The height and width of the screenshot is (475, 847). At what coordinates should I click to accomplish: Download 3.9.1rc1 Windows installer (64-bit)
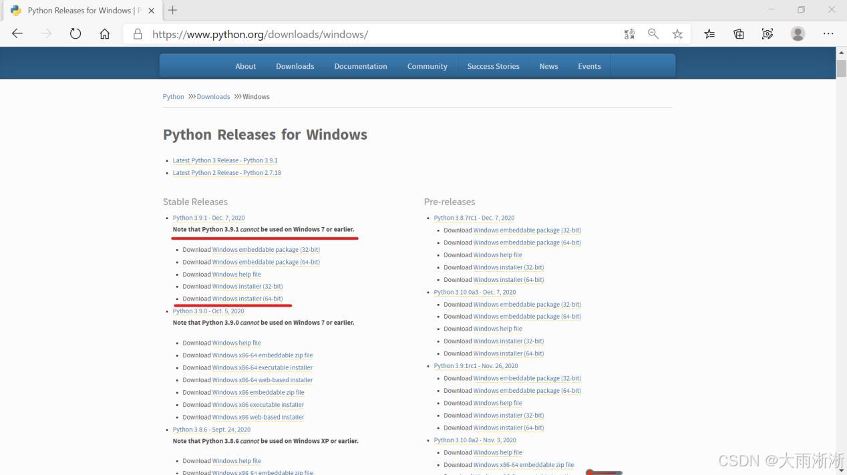[x=508, y=428]
